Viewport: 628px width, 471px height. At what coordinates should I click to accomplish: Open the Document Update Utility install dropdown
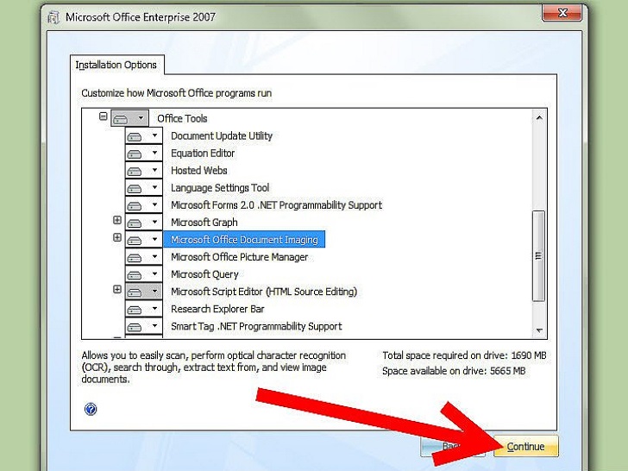point(154,136)
